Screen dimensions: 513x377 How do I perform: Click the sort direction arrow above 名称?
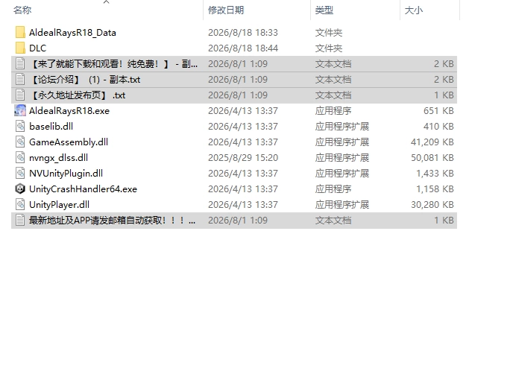(x=106, y=2)
